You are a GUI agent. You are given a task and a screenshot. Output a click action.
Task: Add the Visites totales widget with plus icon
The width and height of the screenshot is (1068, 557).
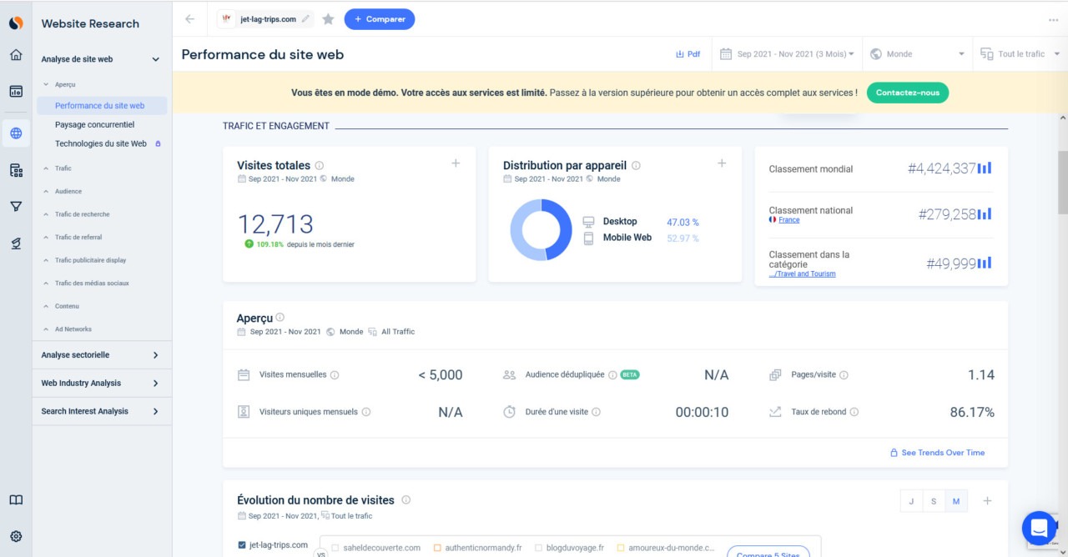[x=456, y=163]
